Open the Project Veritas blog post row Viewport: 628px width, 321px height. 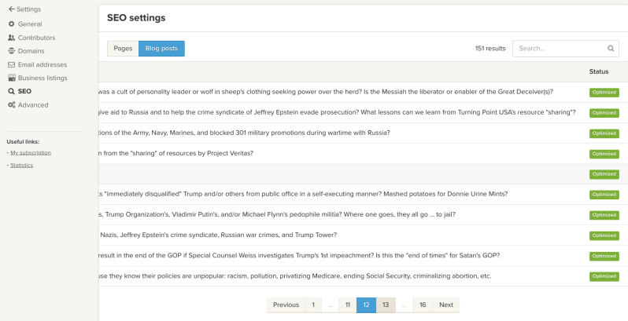[175, 153]
